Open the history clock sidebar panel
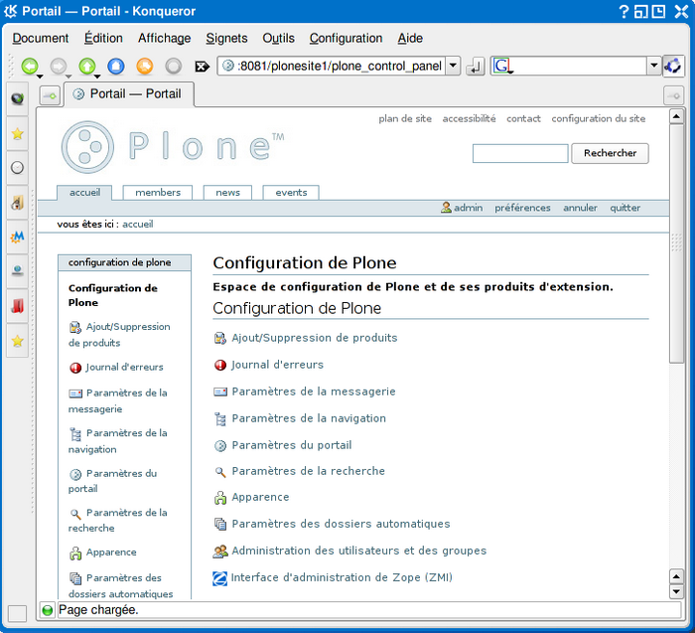The width and height of the screenshot is (695, 633). (17, 168)
